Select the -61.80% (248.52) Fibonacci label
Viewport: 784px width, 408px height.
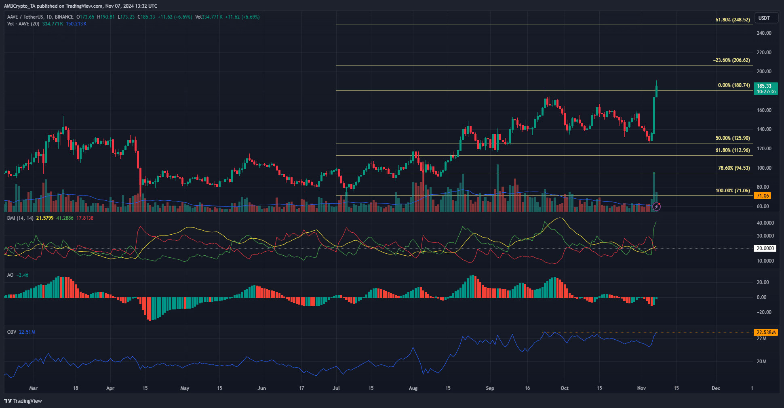(731, 19)
